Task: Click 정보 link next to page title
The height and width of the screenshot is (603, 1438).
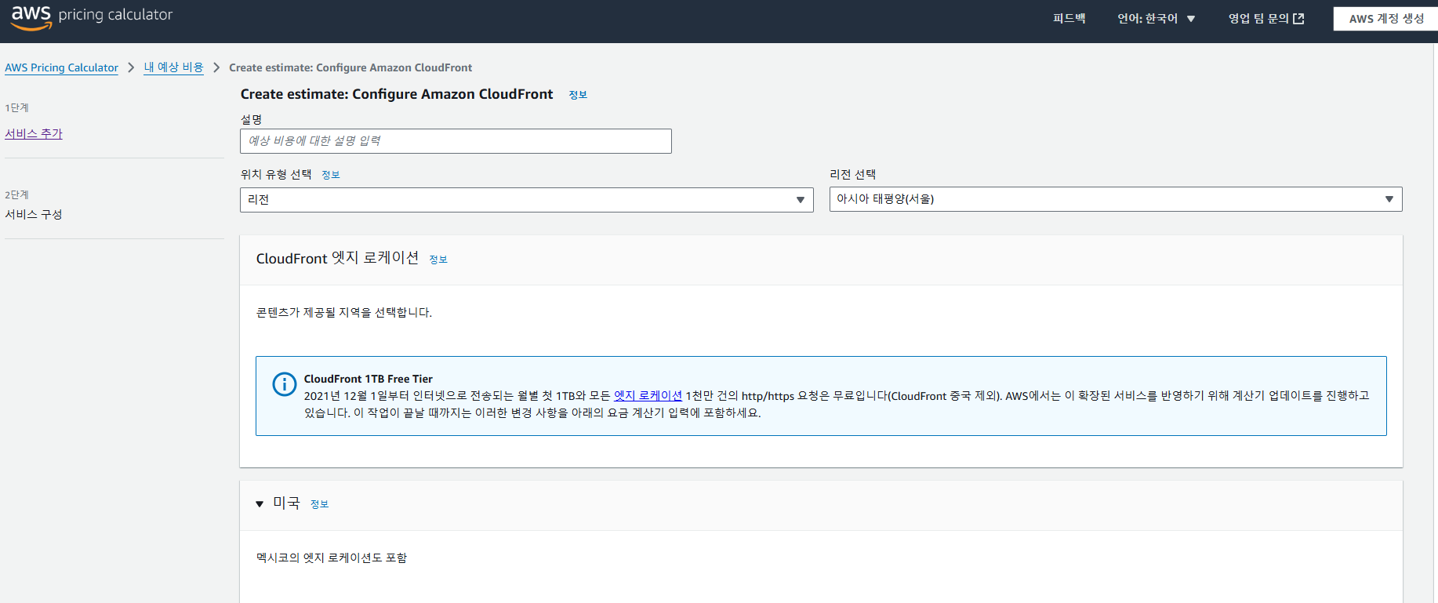Action: pyautogui.click(x=578, y=95)
